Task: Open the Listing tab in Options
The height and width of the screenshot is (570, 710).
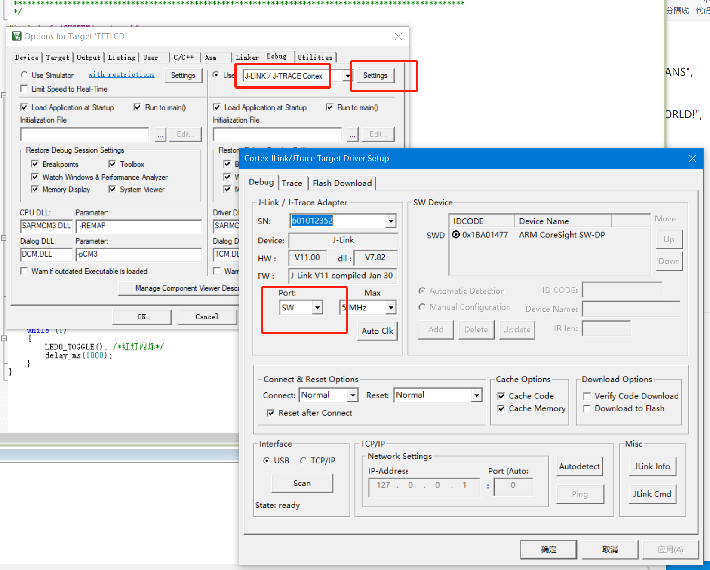Action: [x=122, y=57]
